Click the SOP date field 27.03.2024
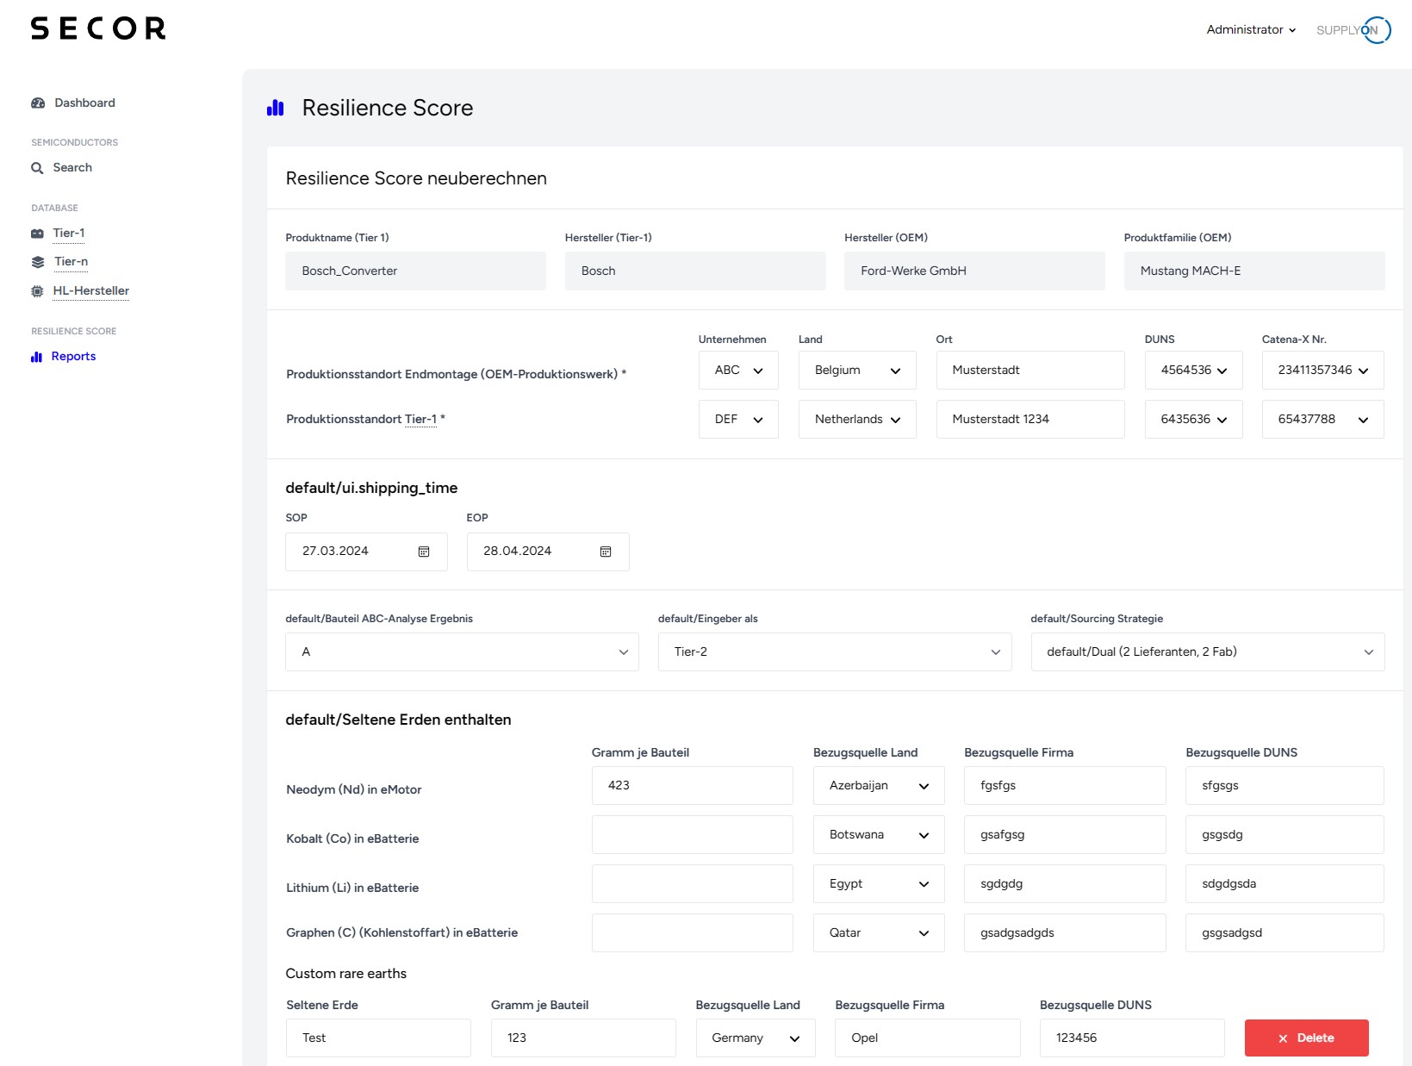Screen dimensions: 1412x1066 pos(366,552)
